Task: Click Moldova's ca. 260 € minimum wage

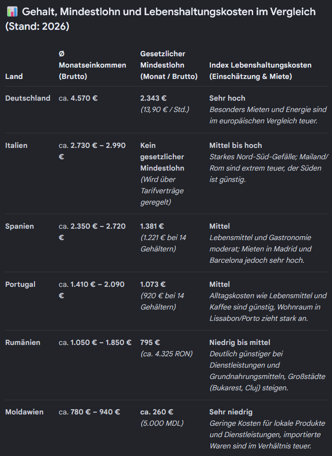Action: [x=157, y=412]
